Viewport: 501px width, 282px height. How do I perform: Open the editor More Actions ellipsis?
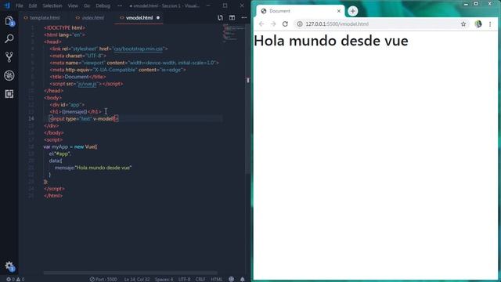243,18
